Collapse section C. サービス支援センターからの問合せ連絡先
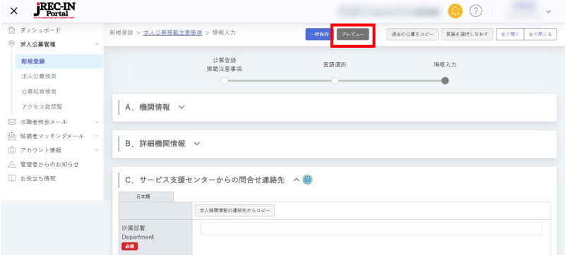 tap(296, 180)
